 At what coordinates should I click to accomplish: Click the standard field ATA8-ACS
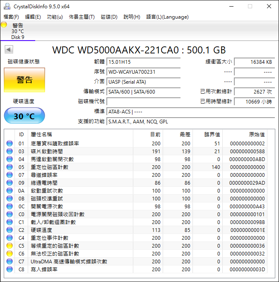(191, 112)
